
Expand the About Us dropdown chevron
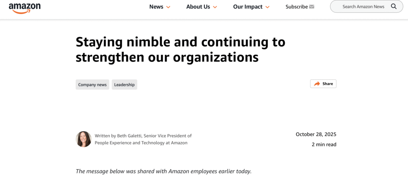[x=215, y=7]
